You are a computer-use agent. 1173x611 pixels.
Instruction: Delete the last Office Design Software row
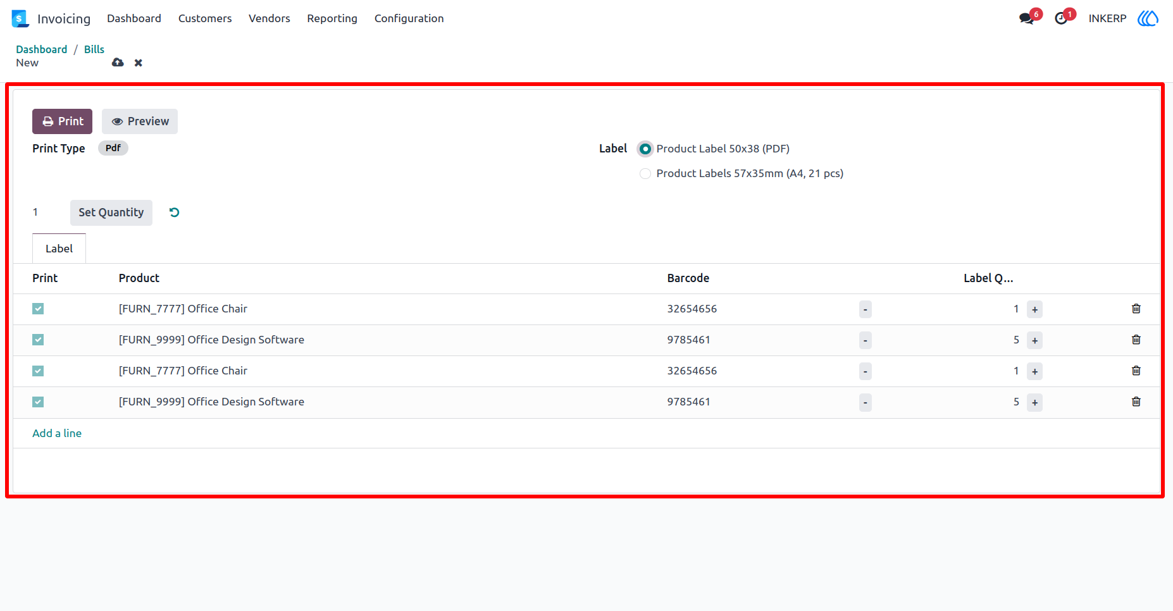click(x=1136, y=402)
